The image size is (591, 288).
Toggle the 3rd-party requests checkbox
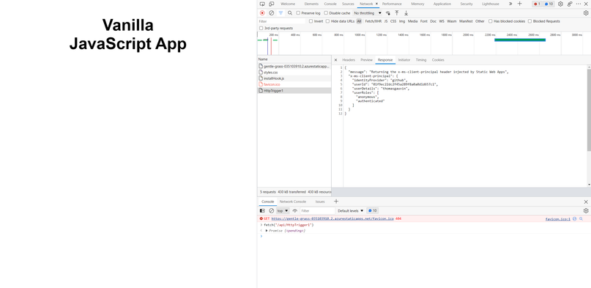[x=261, y=28]
